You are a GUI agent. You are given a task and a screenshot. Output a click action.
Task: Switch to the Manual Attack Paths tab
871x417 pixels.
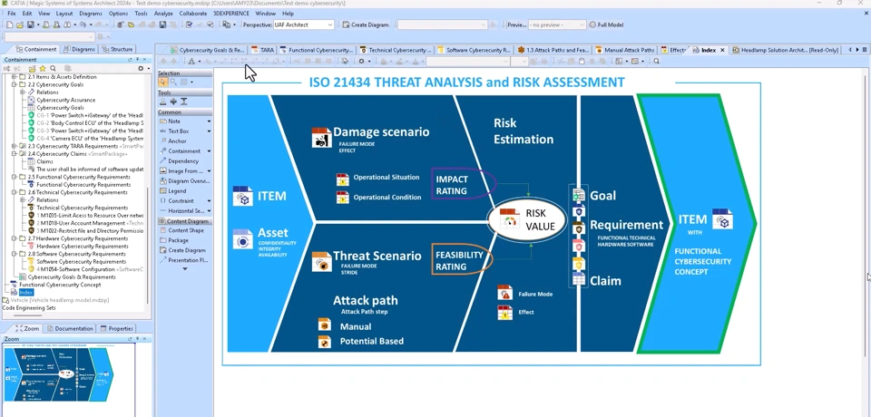point(625,50)
